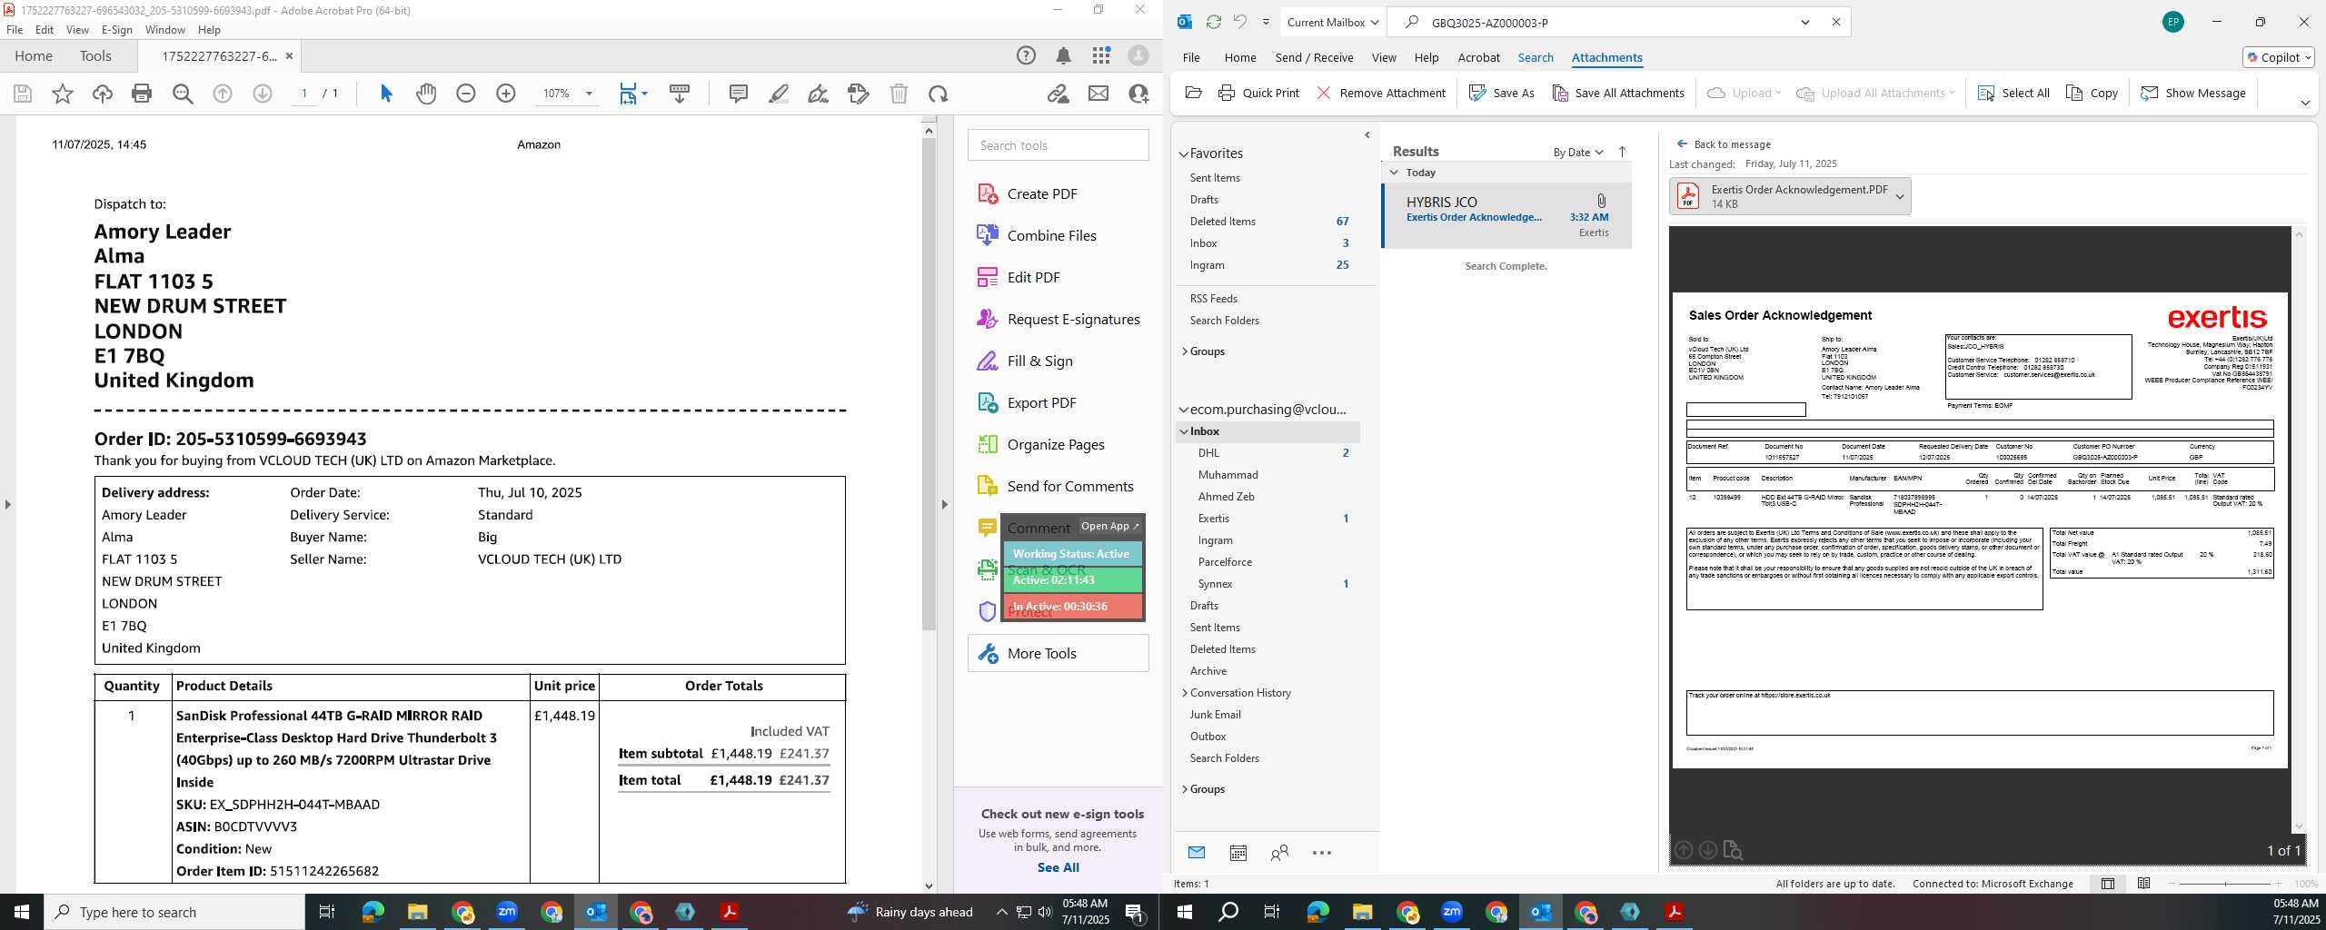Image resolution: width=2326 pixels, height=930 pixels.
Task: Open the zoom percentage dropdown in Acrobat
Action: 589,94
